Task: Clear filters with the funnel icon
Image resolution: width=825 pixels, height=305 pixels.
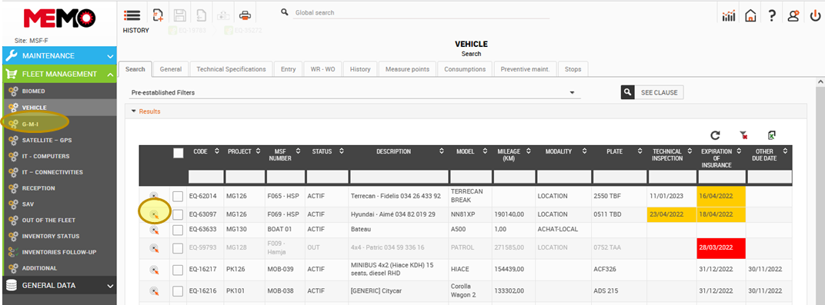Action: (x=743, y=135)
